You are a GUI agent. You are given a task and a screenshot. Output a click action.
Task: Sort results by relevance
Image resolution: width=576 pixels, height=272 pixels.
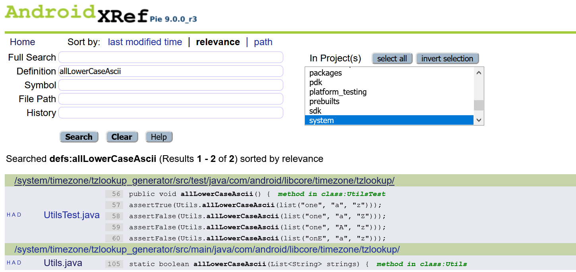coord(218,42)
